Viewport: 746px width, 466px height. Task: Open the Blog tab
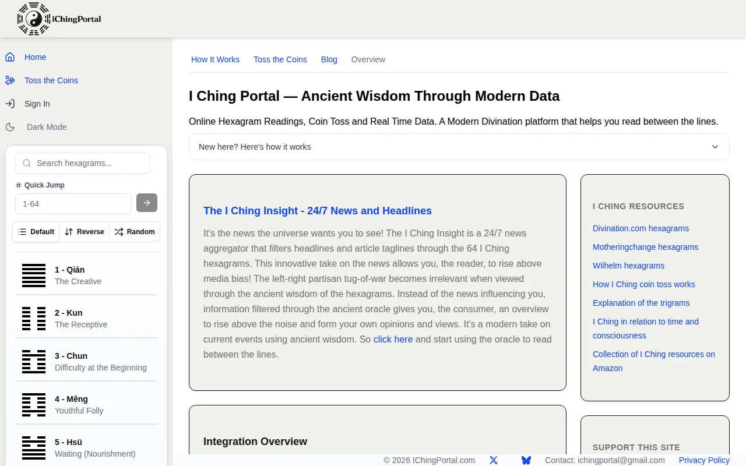[x=329, y=59]
